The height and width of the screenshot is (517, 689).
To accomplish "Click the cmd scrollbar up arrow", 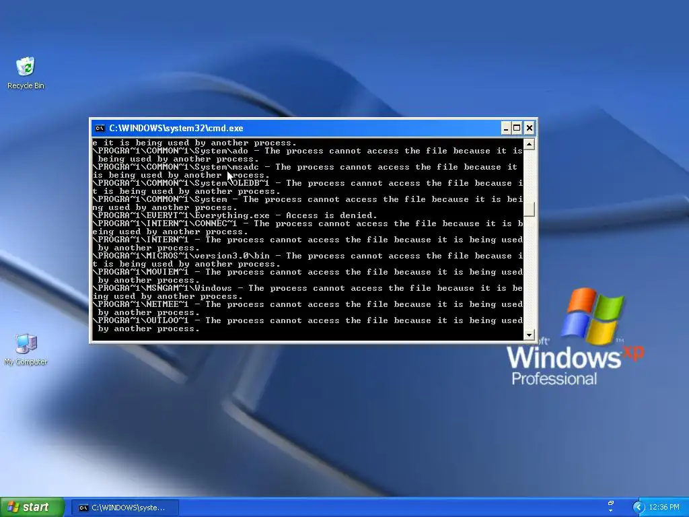I will [529, 144].
